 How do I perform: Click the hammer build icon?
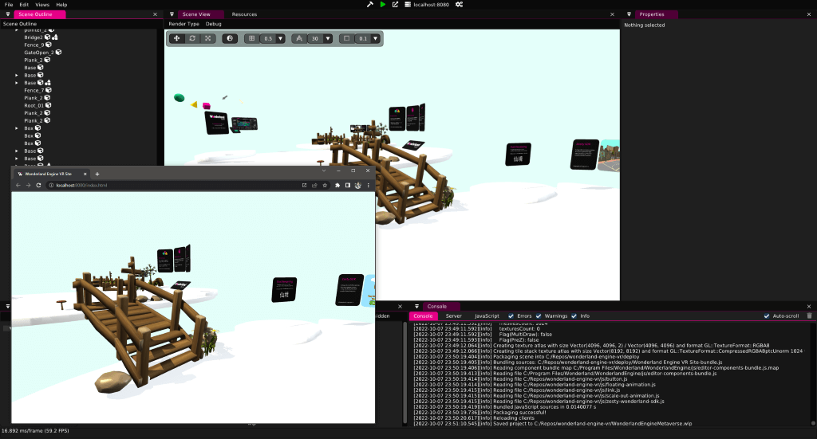[x=370, y=5]
